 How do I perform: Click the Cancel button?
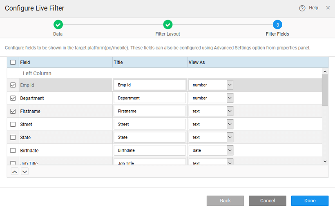tap(267, 201)
